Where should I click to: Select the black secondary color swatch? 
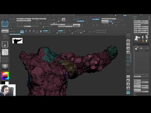pos(3,83)
